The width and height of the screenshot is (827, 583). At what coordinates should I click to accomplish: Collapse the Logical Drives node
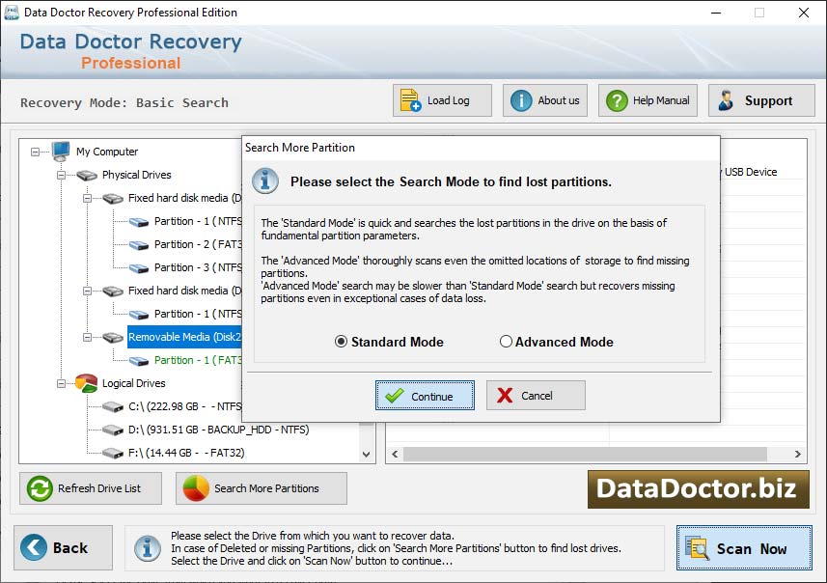pyautogui.click(x=62, y=383)
